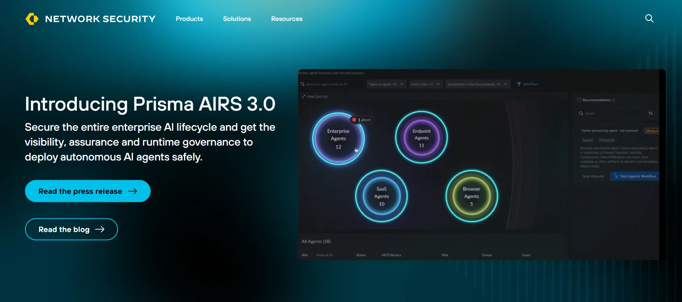
Task: Select the SaaS Agents circle
Action: click(x=381, y=196)
